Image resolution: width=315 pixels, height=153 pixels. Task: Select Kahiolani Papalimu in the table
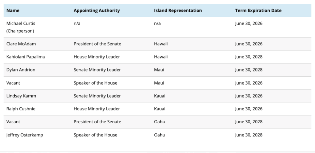coord(26,57)
